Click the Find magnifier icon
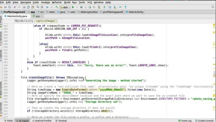The image size is (216, 122). coord(38,7)
